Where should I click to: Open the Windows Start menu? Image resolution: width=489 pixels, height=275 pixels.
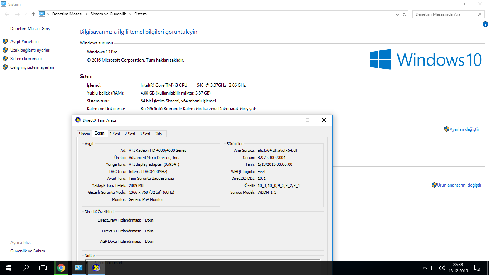(9, 268)
